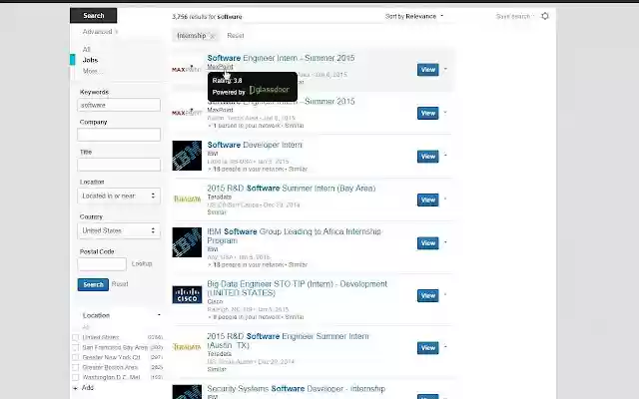Click View for Big Data Engineer STO TIP

point(428,295)
